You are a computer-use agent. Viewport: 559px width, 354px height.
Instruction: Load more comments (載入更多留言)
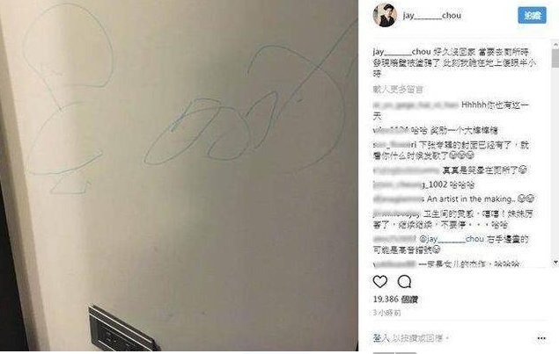pos(398,90)
